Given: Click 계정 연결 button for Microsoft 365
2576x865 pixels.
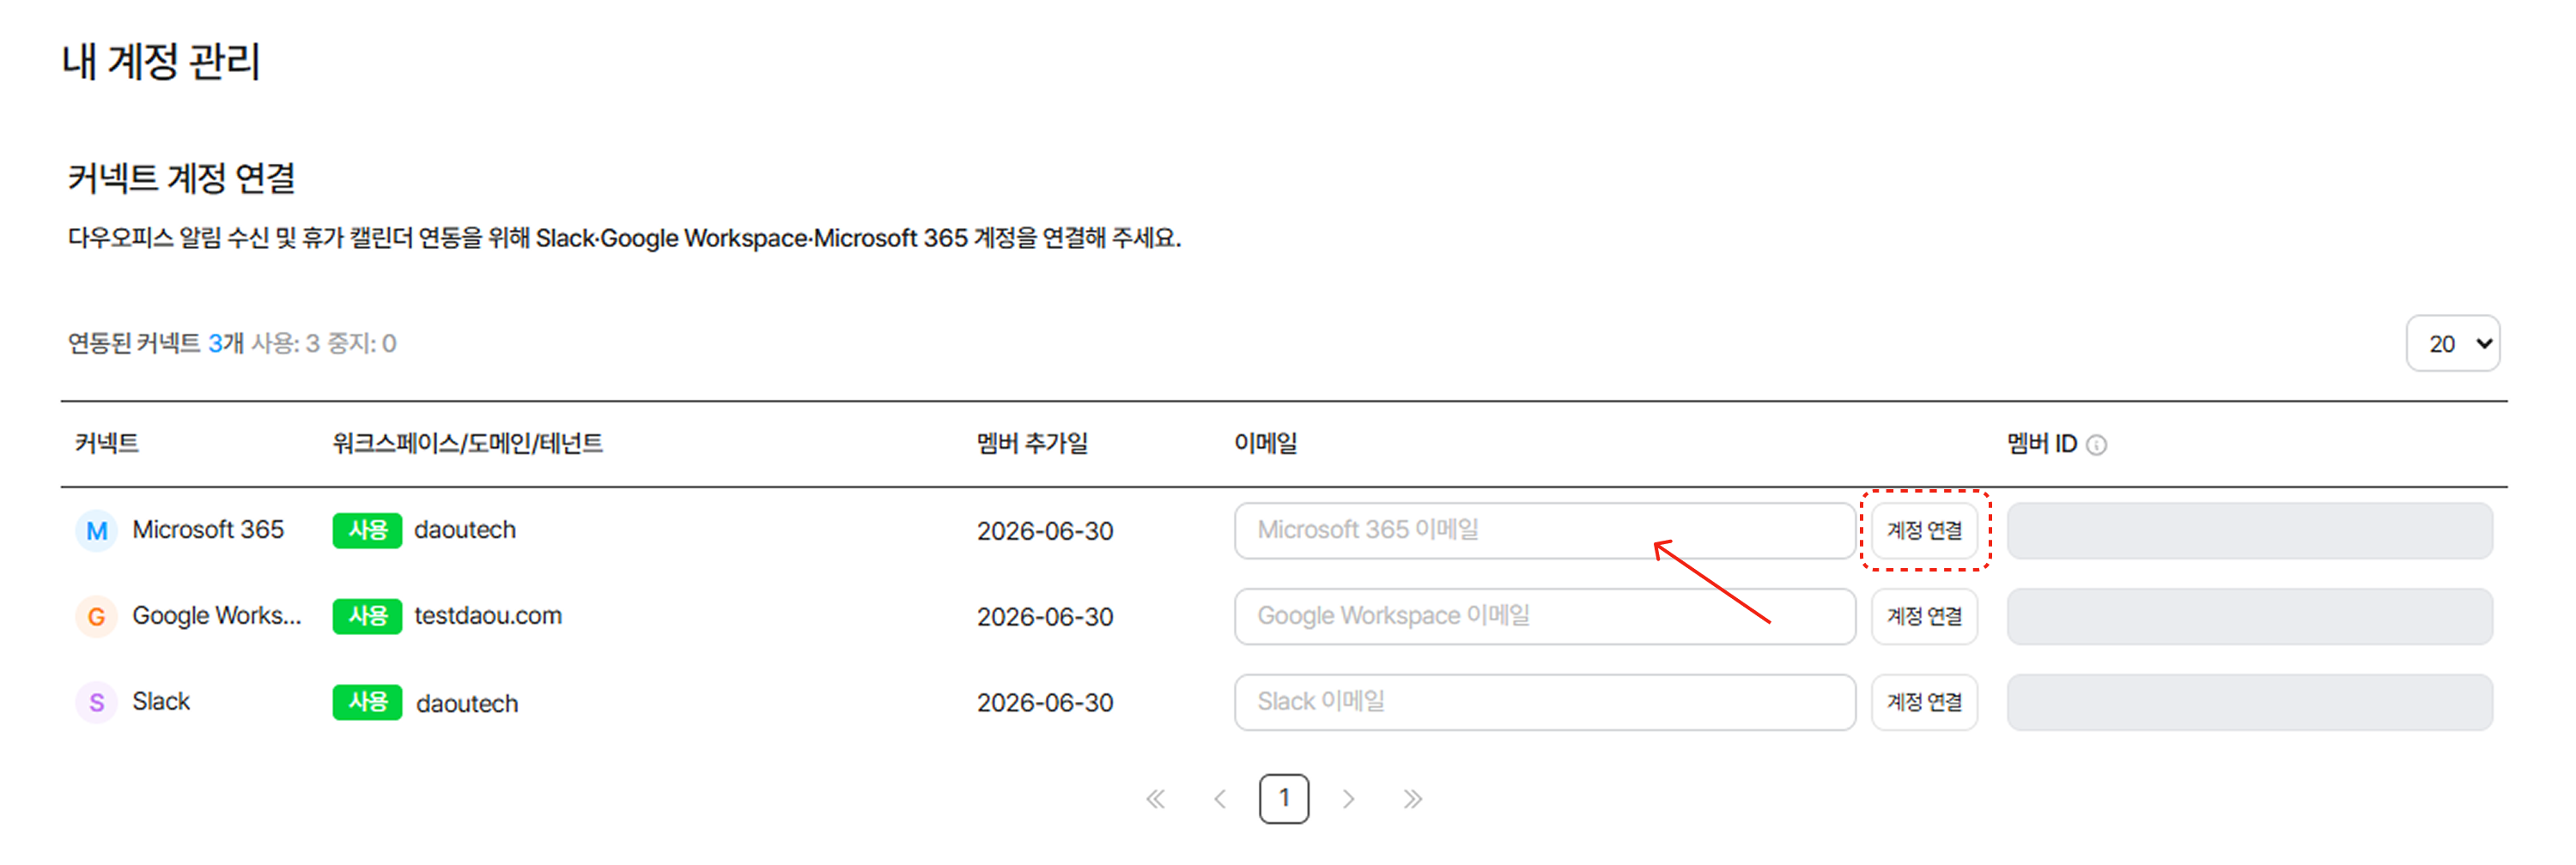Looking at the screenshot, I should coord(1924,530).
